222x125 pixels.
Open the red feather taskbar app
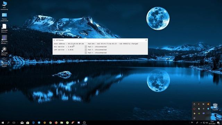pos(73,123)
